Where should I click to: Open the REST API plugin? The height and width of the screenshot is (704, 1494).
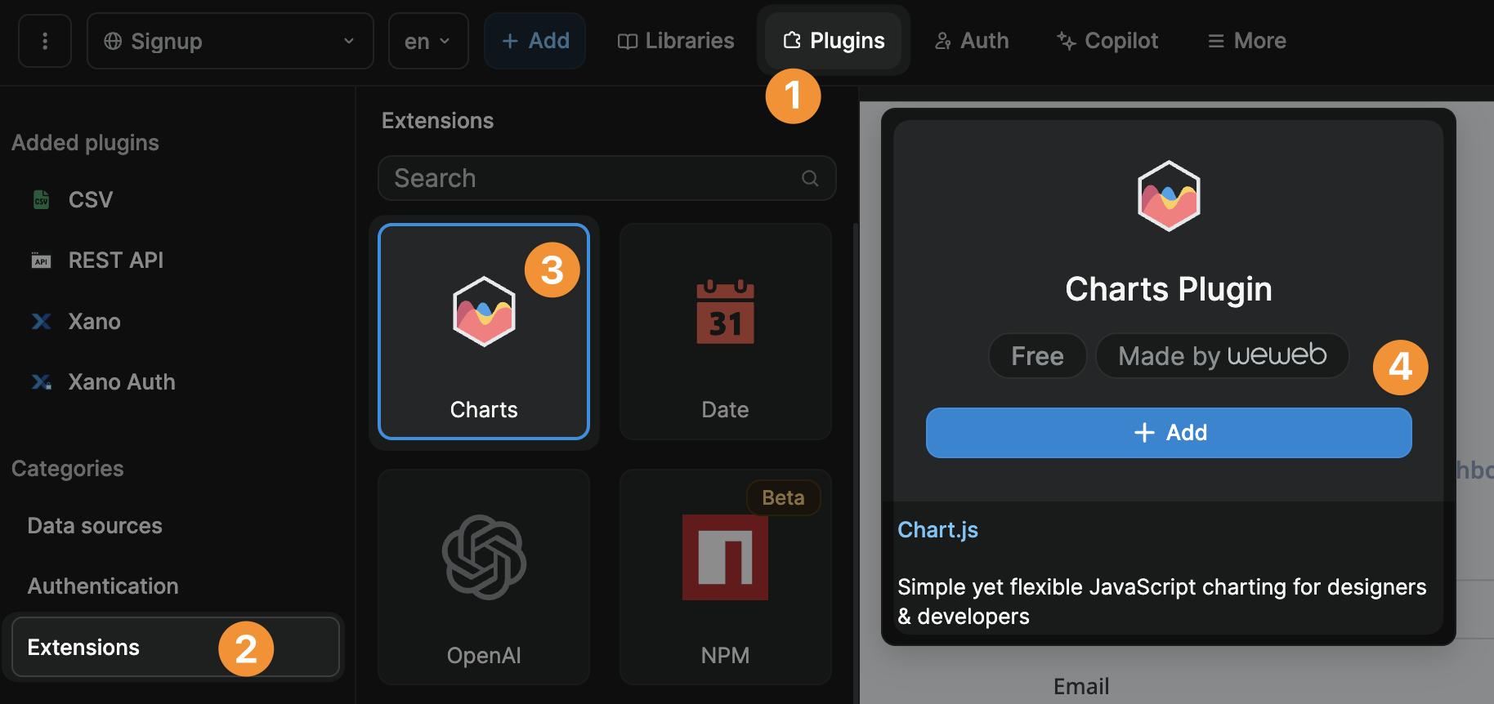click(41, 260)
